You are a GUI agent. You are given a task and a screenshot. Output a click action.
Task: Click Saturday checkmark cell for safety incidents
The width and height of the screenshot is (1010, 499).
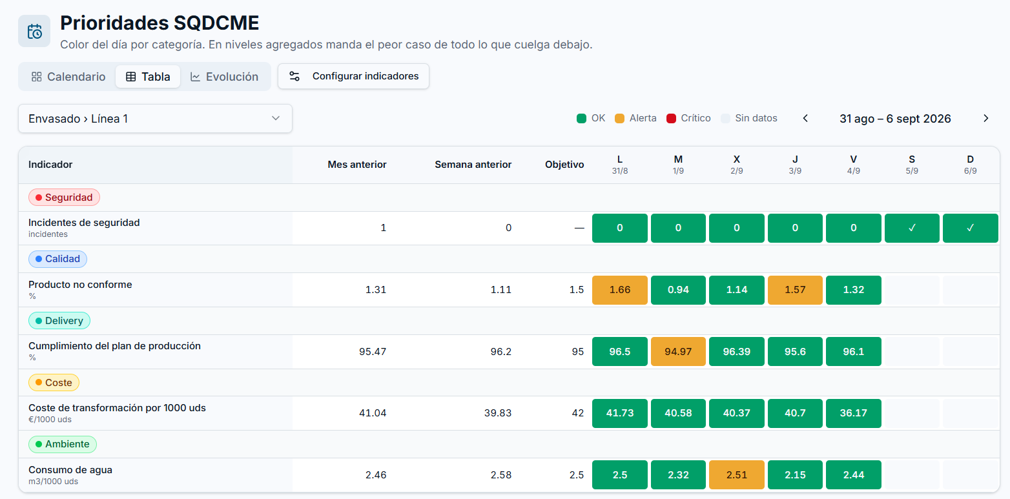coord(912,228)
